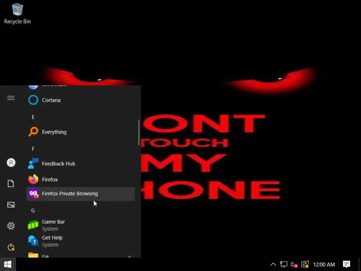Show hidden tray icons chevron
The width and height of the screenshot is (361, 271).
pos(273,264)
